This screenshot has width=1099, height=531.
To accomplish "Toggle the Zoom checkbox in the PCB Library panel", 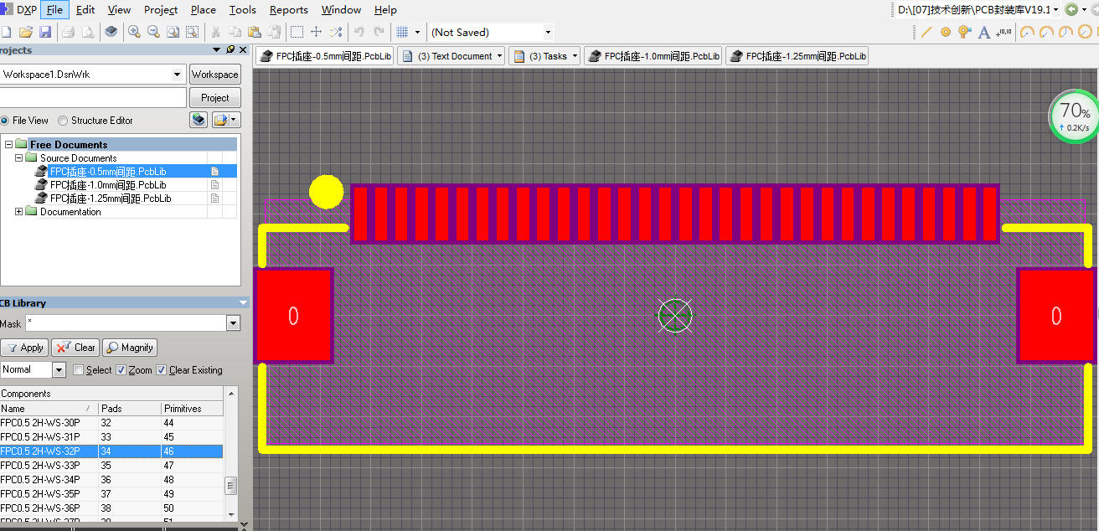I will coord(121,369).
